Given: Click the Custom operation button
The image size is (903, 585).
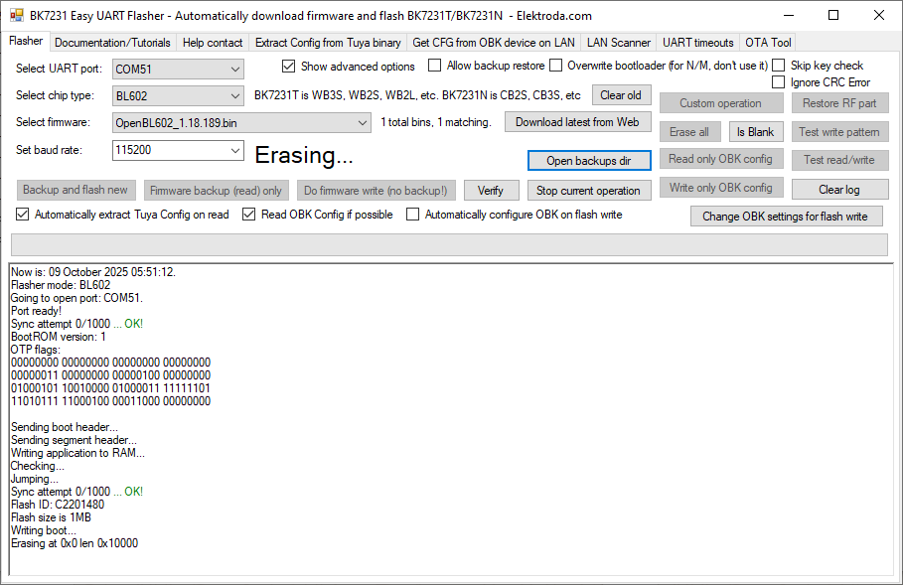Looking at the screenshot, I should tap(720, 103).
